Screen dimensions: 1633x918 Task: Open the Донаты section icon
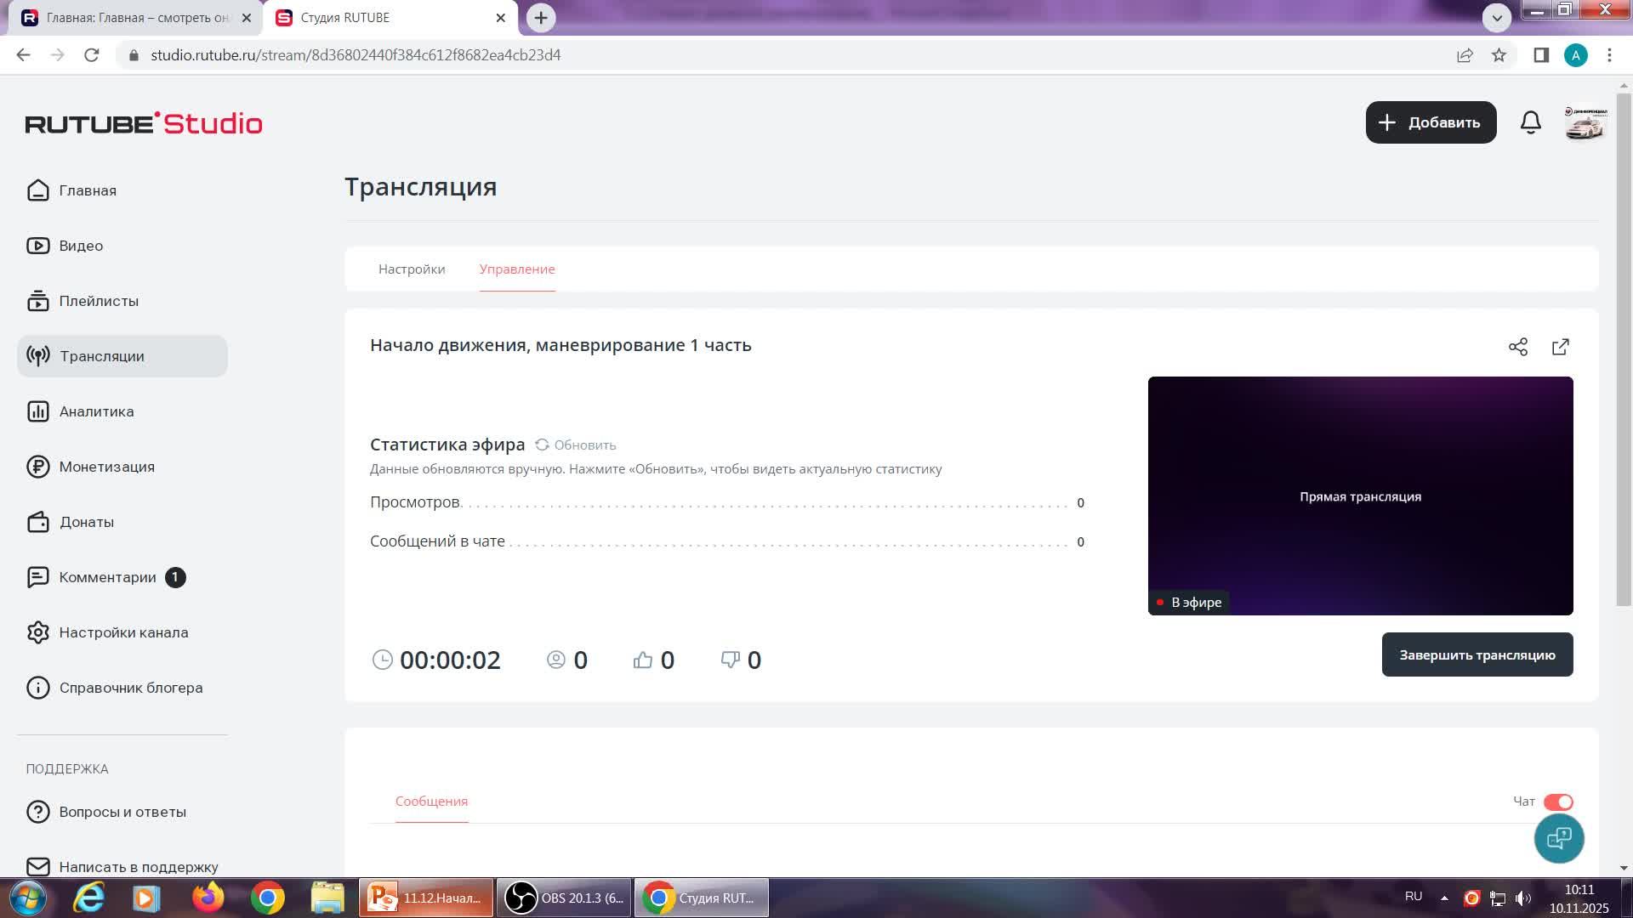37,522
